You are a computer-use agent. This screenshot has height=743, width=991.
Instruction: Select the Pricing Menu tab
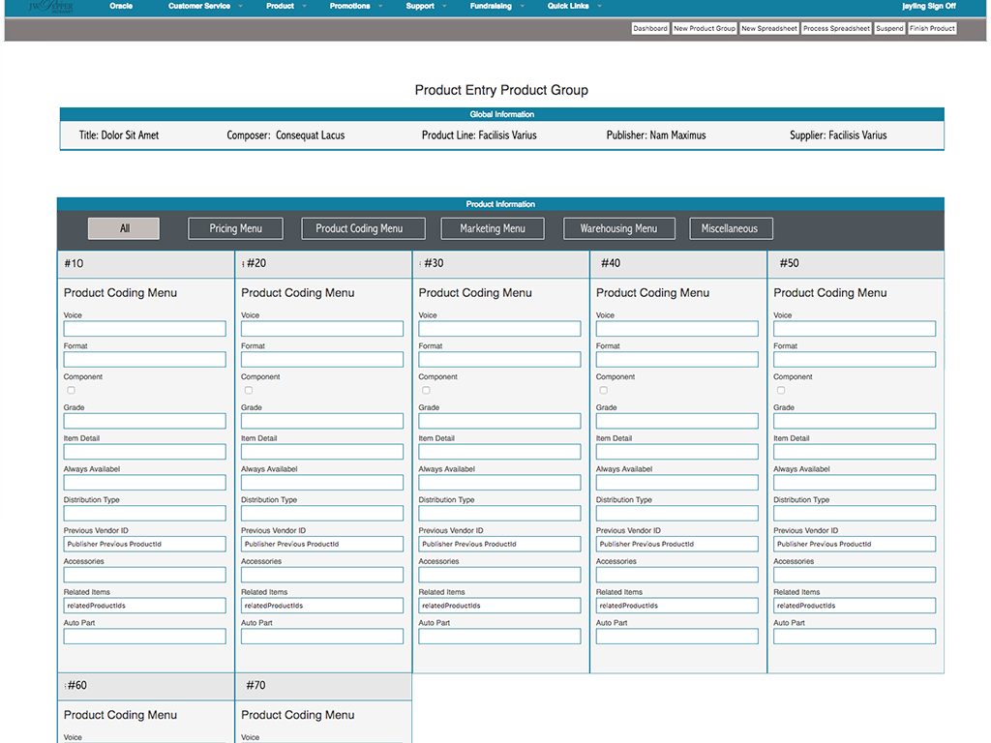tap(236, 229)
